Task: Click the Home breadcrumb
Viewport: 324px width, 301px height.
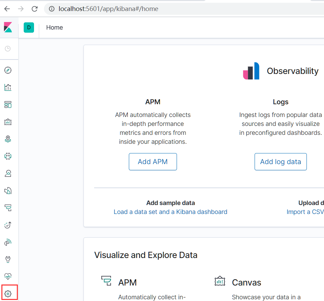Action: click(x=55, y=28)
